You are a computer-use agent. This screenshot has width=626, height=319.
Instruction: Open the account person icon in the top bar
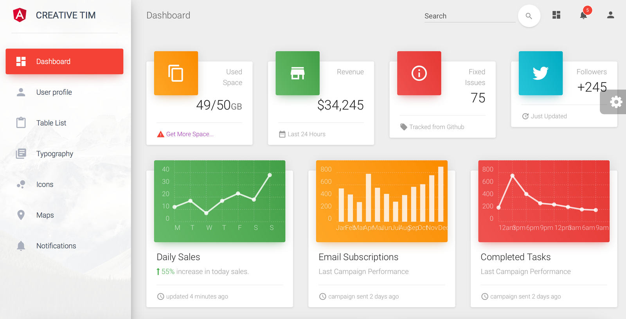pos(610,15)
